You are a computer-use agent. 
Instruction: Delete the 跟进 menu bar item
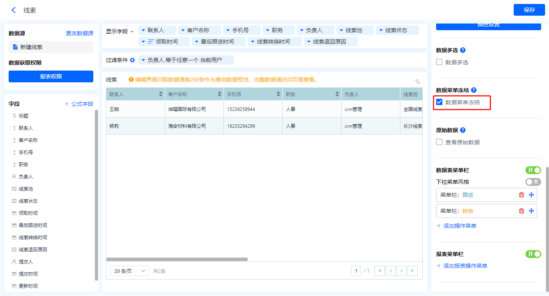point(521,195)
